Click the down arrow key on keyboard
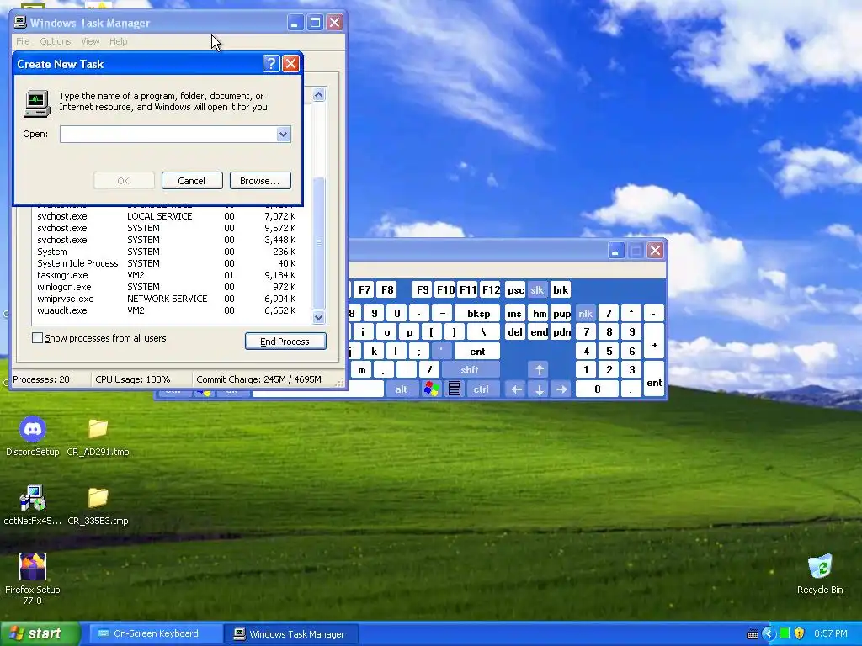This screenshot has height=646, width=862. coord(539,389)
